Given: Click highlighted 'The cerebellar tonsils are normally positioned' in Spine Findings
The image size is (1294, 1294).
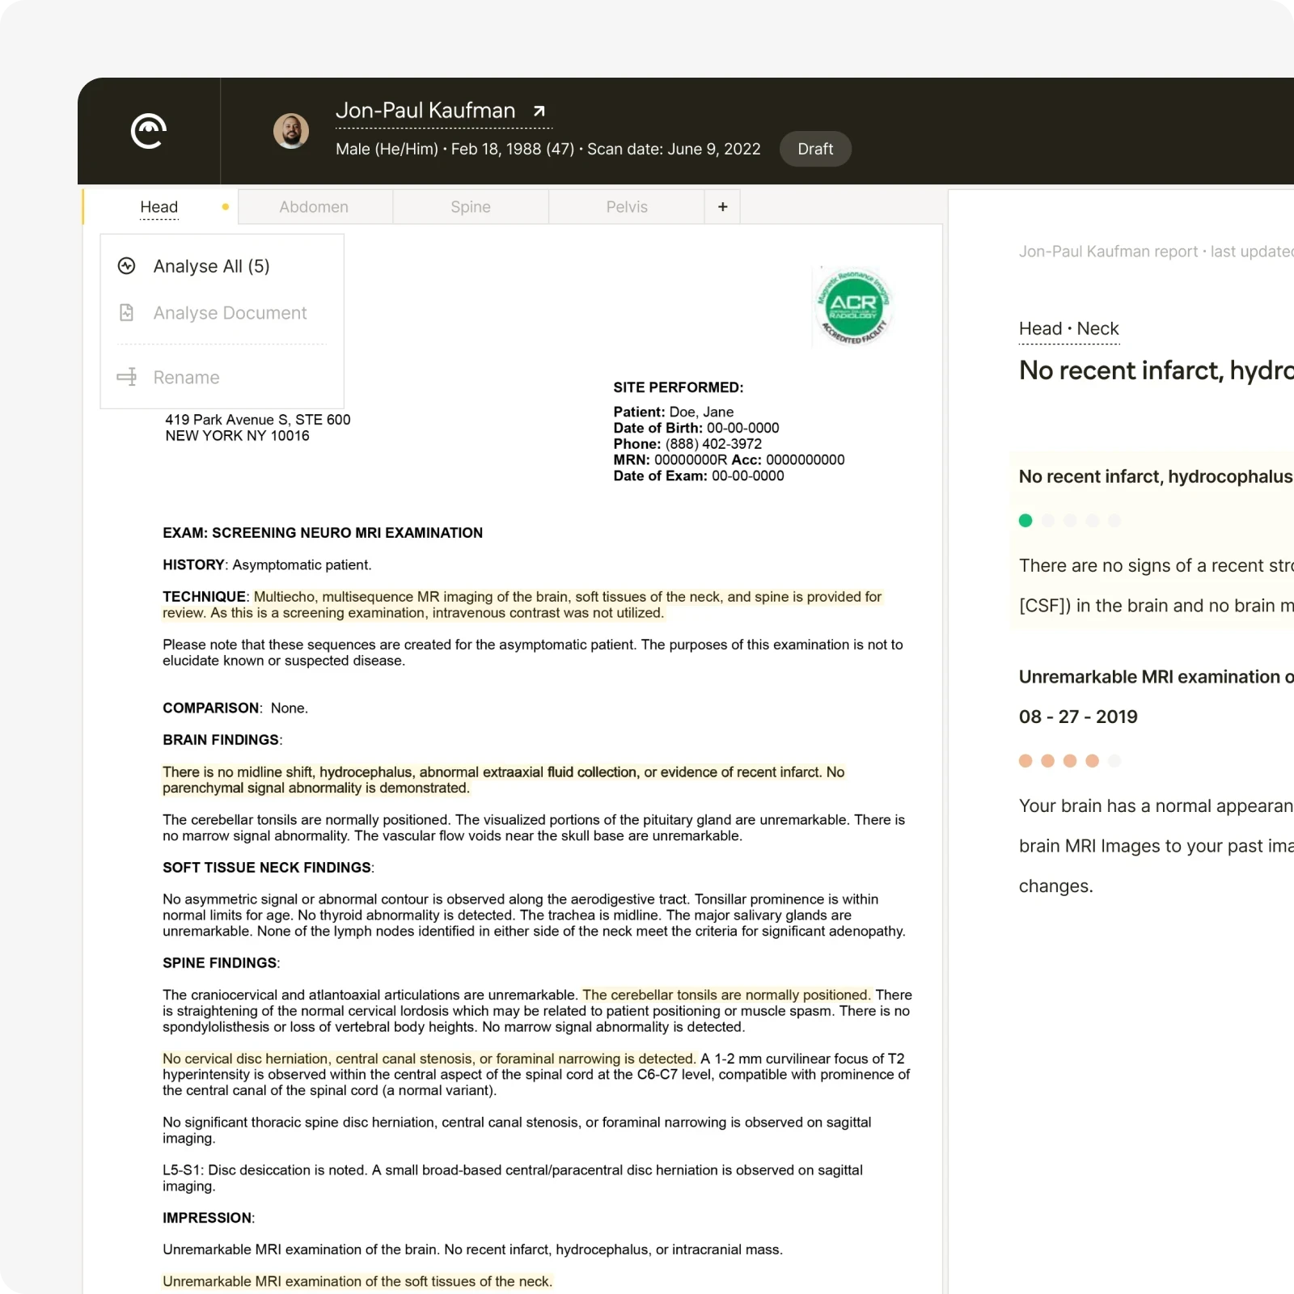Looking at the screenshot, I should tap(726, 995).
